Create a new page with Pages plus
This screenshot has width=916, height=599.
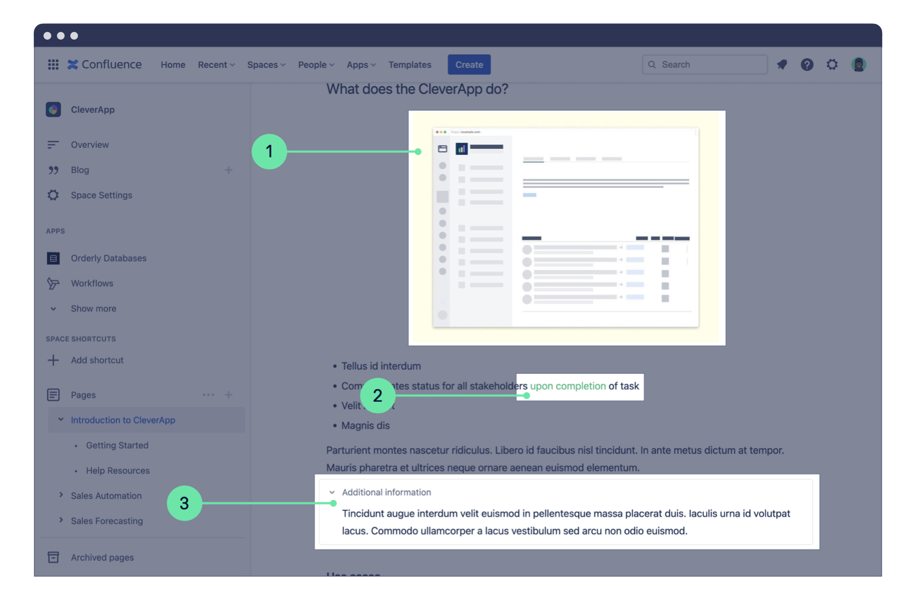(x=229, y=395)
